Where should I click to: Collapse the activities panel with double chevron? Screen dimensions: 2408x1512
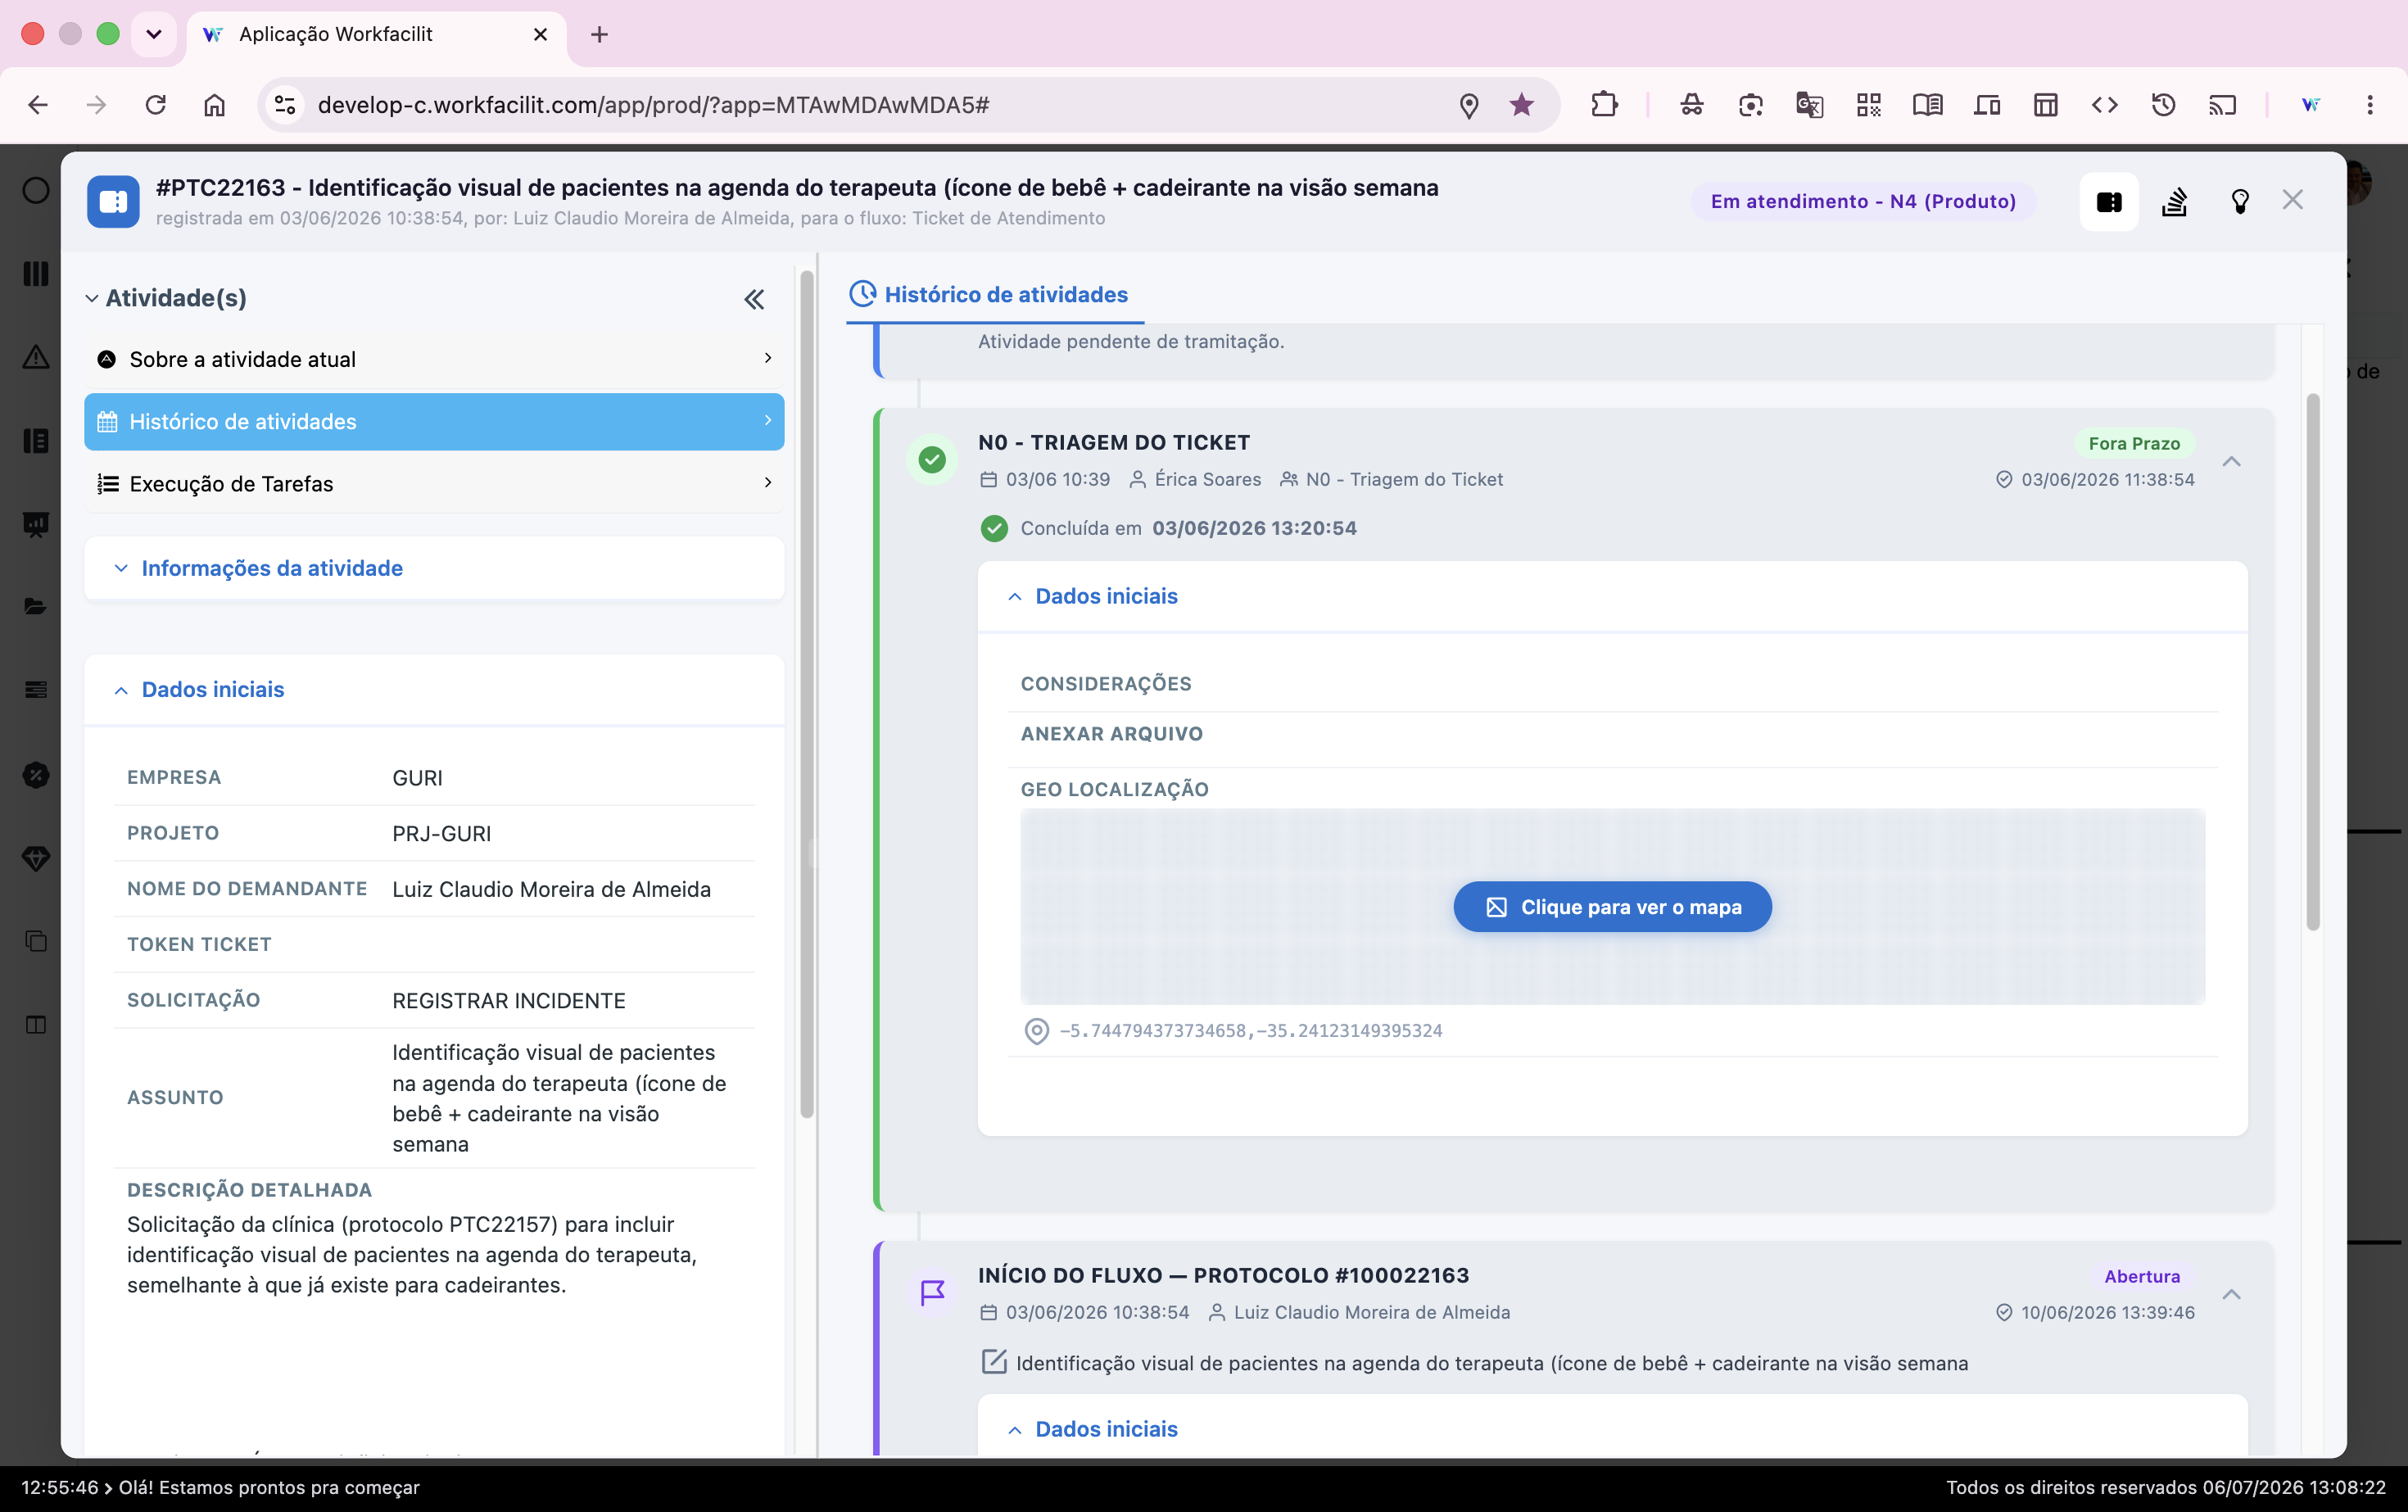pyautogui.click(x=754, y=299)
